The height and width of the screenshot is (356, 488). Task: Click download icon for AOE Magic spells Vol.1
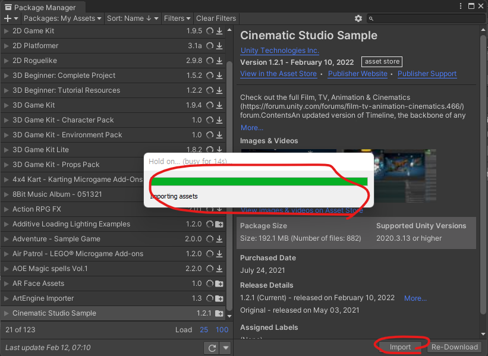coord(219,269)
